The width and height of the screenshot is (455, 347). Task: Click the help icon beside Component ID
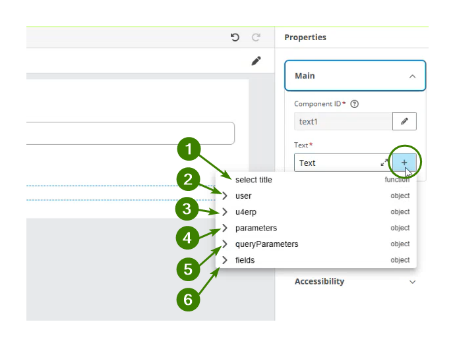[x=354, y=104]
